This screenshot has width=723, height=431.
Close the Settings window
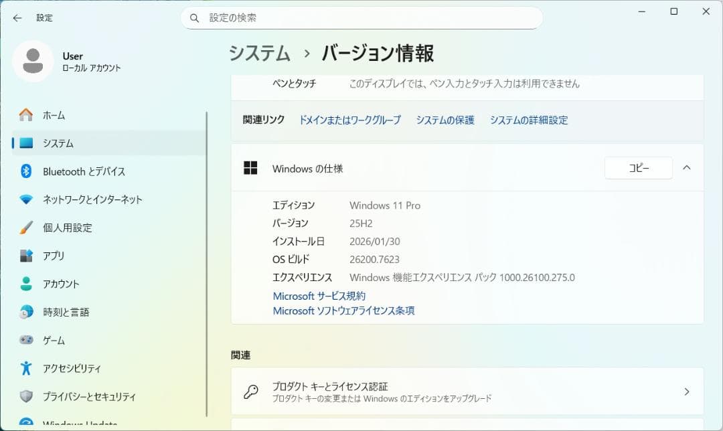click(x=706, y=11)
